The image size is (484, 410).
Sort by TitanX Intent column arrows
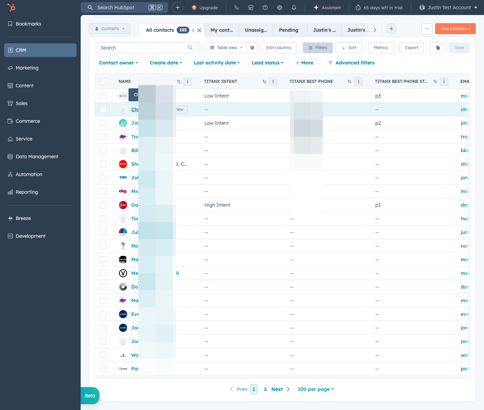(x=264, y=82)
